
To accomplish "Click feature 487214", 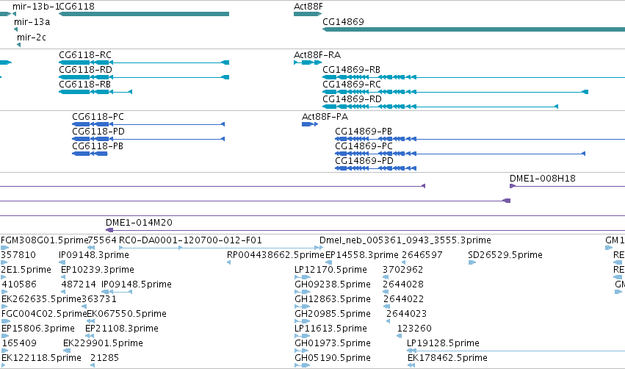I will [63, 292].
